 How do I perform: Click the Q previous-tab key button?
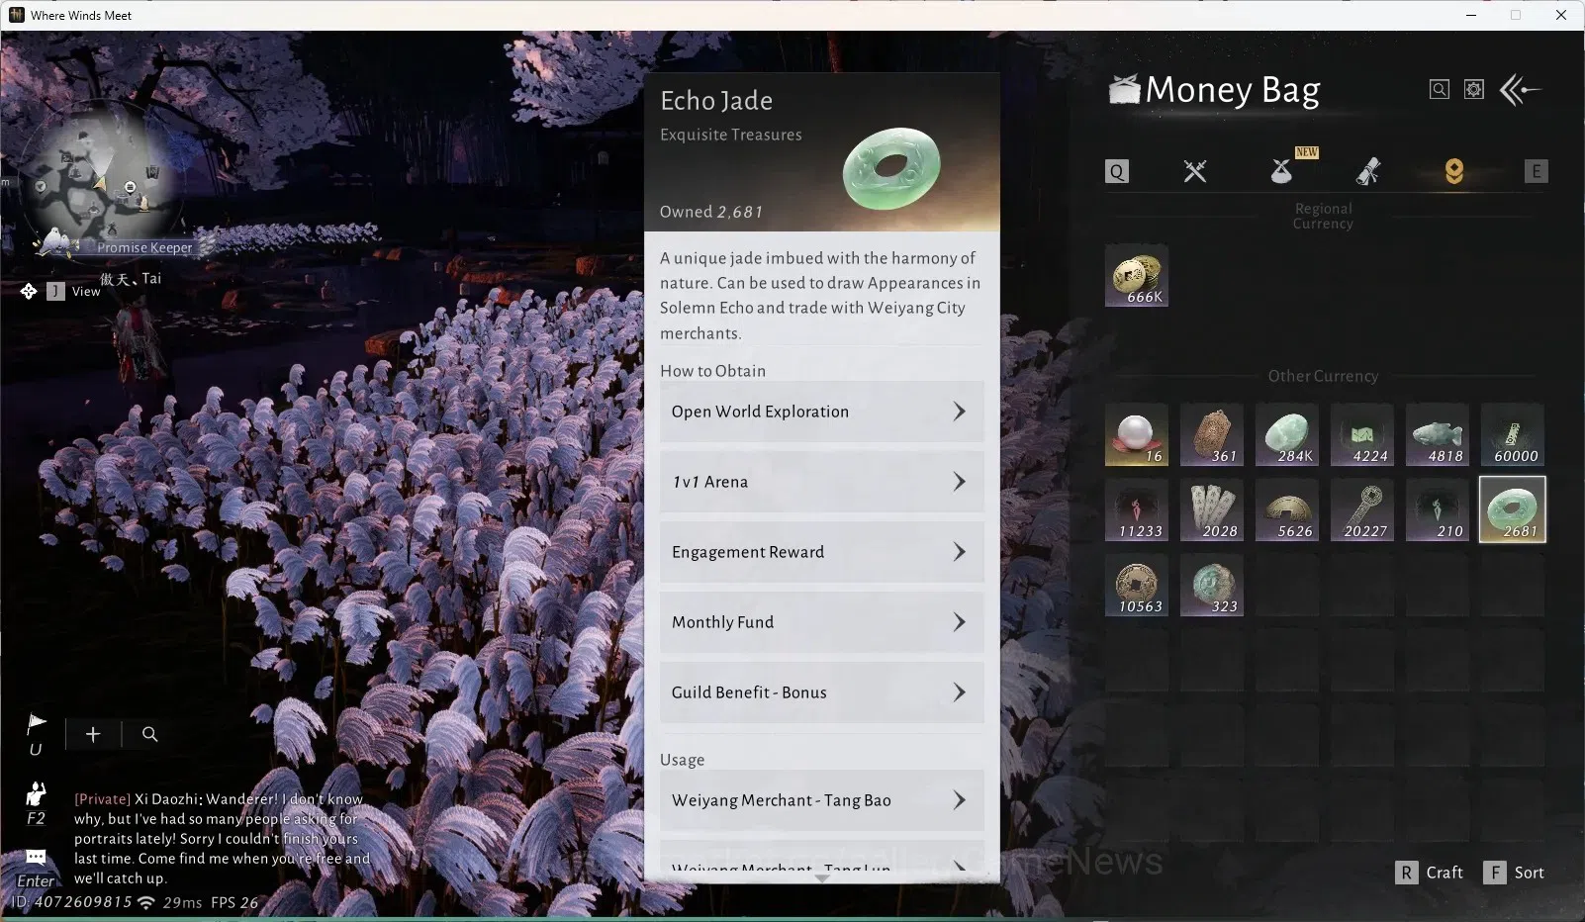click(1117, 171)
